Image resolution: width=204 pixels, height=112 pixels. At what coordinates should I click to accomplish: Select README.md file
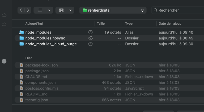pyautogui.click(x=109, y=94)
